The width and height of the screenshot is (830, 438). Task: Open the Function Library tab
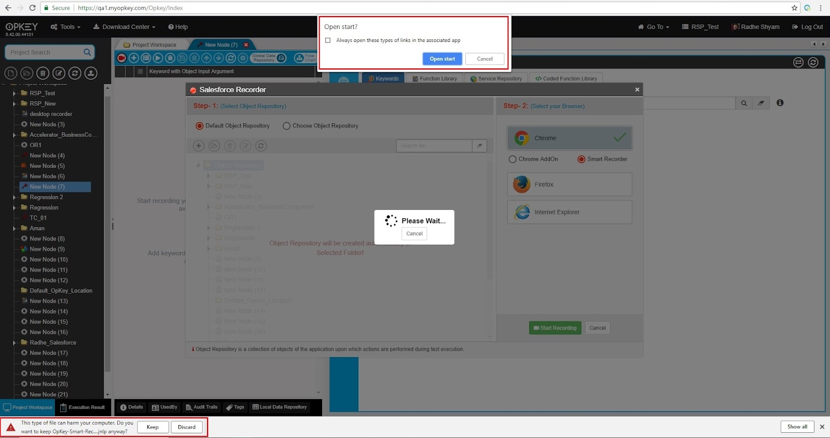pos(435,78)
